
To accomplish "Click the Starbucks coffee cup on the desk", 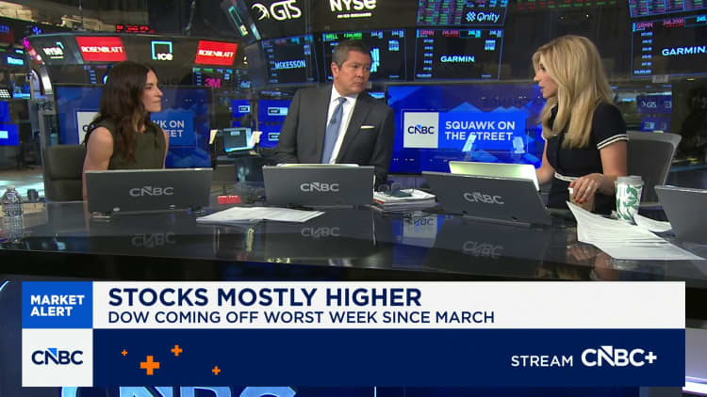I will coord(629,198).
